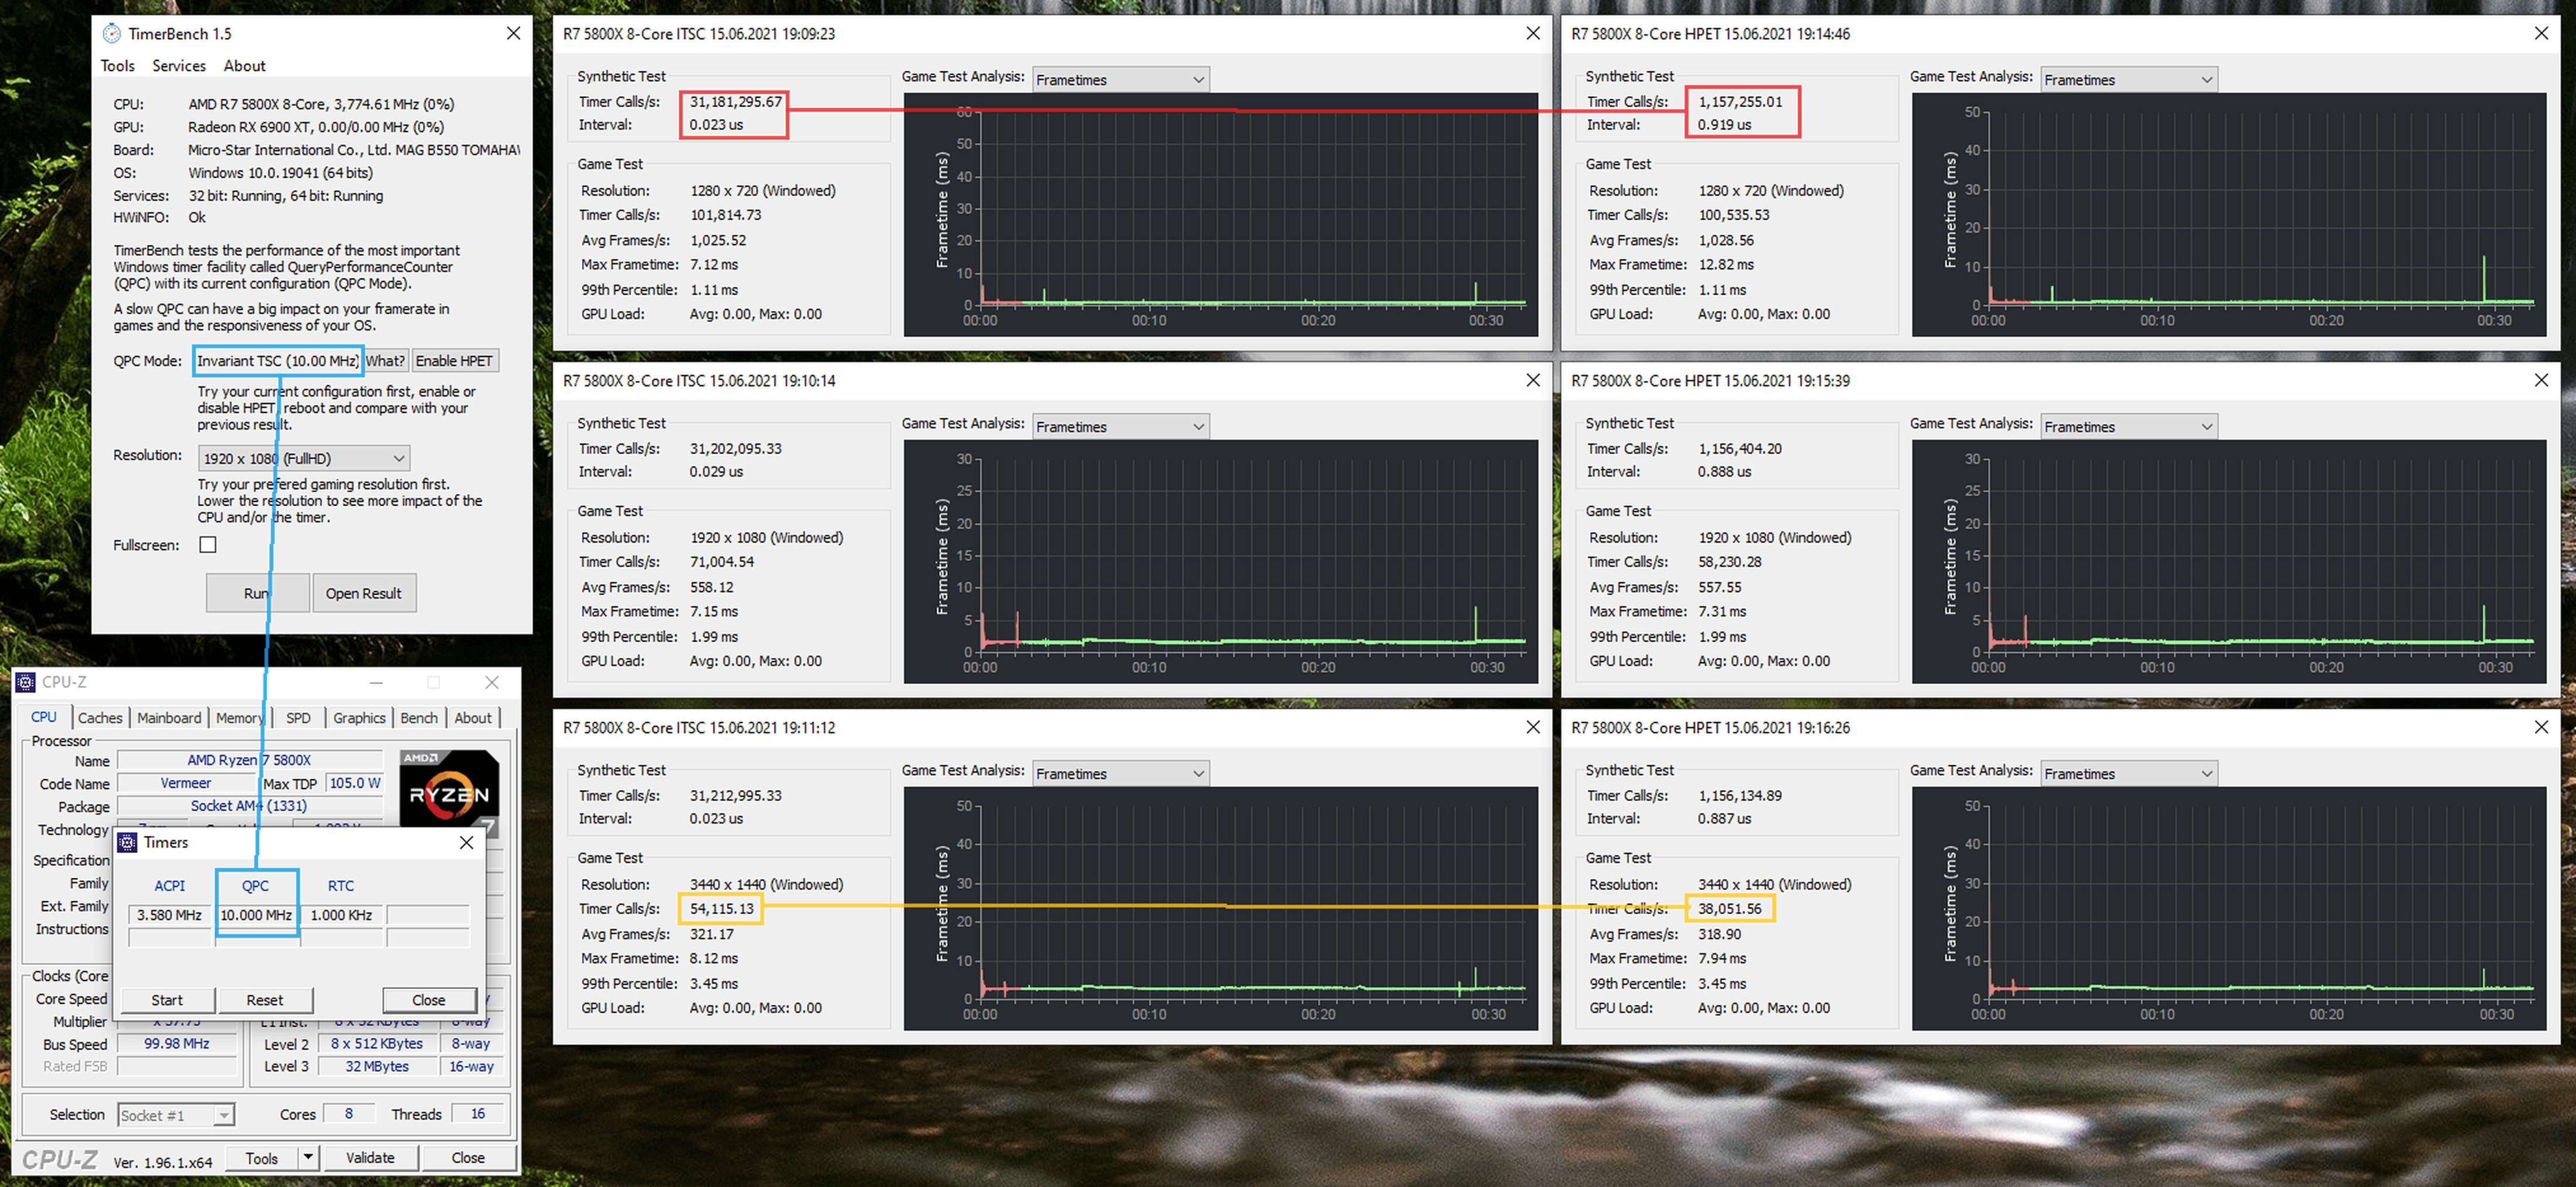The width and height of the screenshot is (2576, 1187).
Task: Click the What? button beside QPC Mode
Action: pyautogui.click(x=385, y=361)
